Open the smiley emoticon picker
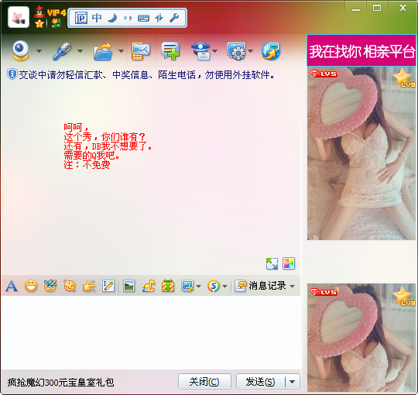418x395 pixels. pyautogui.click(x=31, y=287)
